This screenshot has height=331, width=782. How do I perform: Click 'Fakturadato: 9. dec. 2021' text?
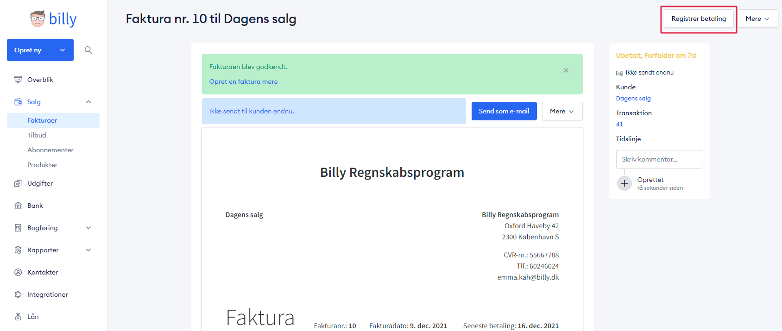(408, 326)
